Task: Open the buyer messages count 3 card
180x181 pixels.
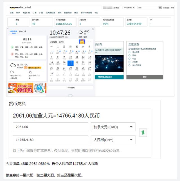Action: 89,22
